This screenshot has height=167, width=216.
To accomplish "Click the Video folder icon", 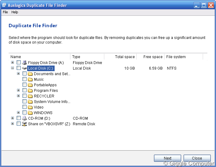I will [30, 107].
